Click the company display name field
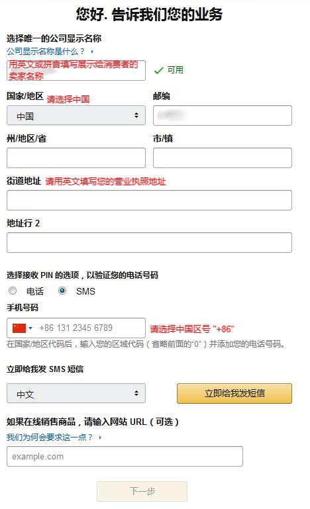This screenshot has height=509, width=310. pyautogui.click(x=76, y=70)
